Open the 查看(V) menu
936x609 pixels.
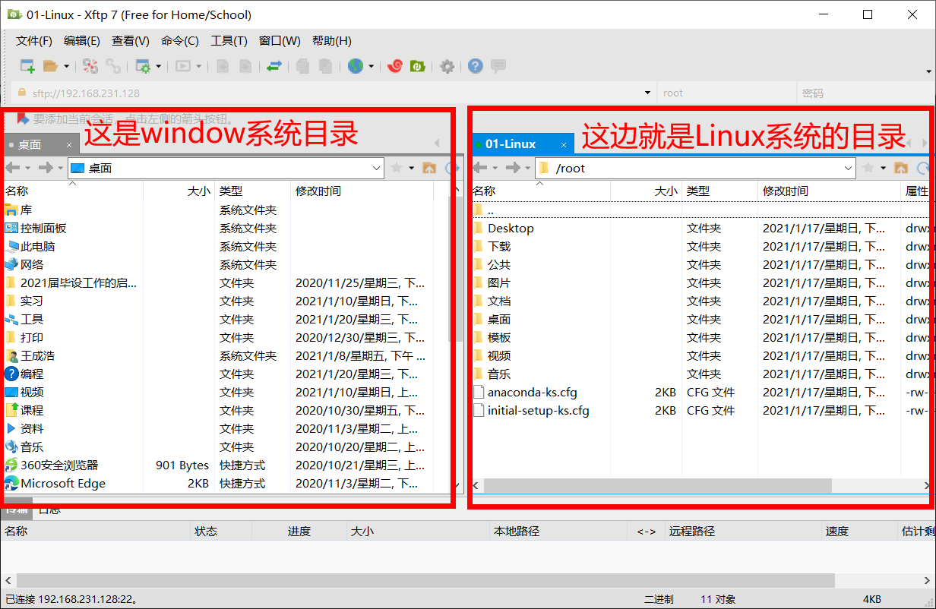(x=131, y=41)
